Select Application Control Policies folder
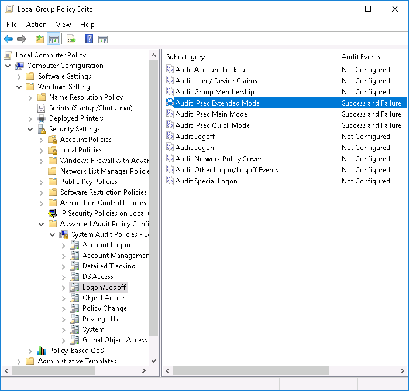 tap(103, 203)
